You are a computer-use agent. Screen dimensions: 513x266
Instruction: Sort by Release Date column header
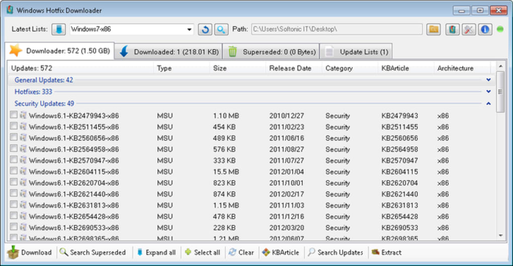click(x=294, y=68)
